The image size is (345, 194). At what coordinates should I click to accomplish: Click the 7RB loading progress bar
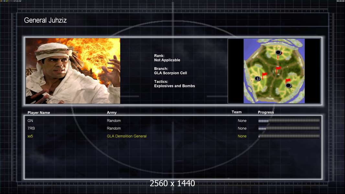[289, 128]
